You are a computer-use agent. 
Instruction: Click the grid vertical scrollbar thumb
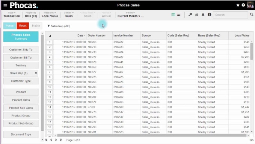(x=252, y=51)
